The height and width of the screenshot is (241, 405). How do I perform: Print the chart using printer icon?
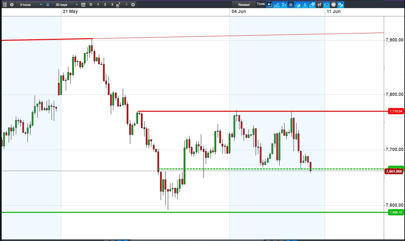coord(333,5)
